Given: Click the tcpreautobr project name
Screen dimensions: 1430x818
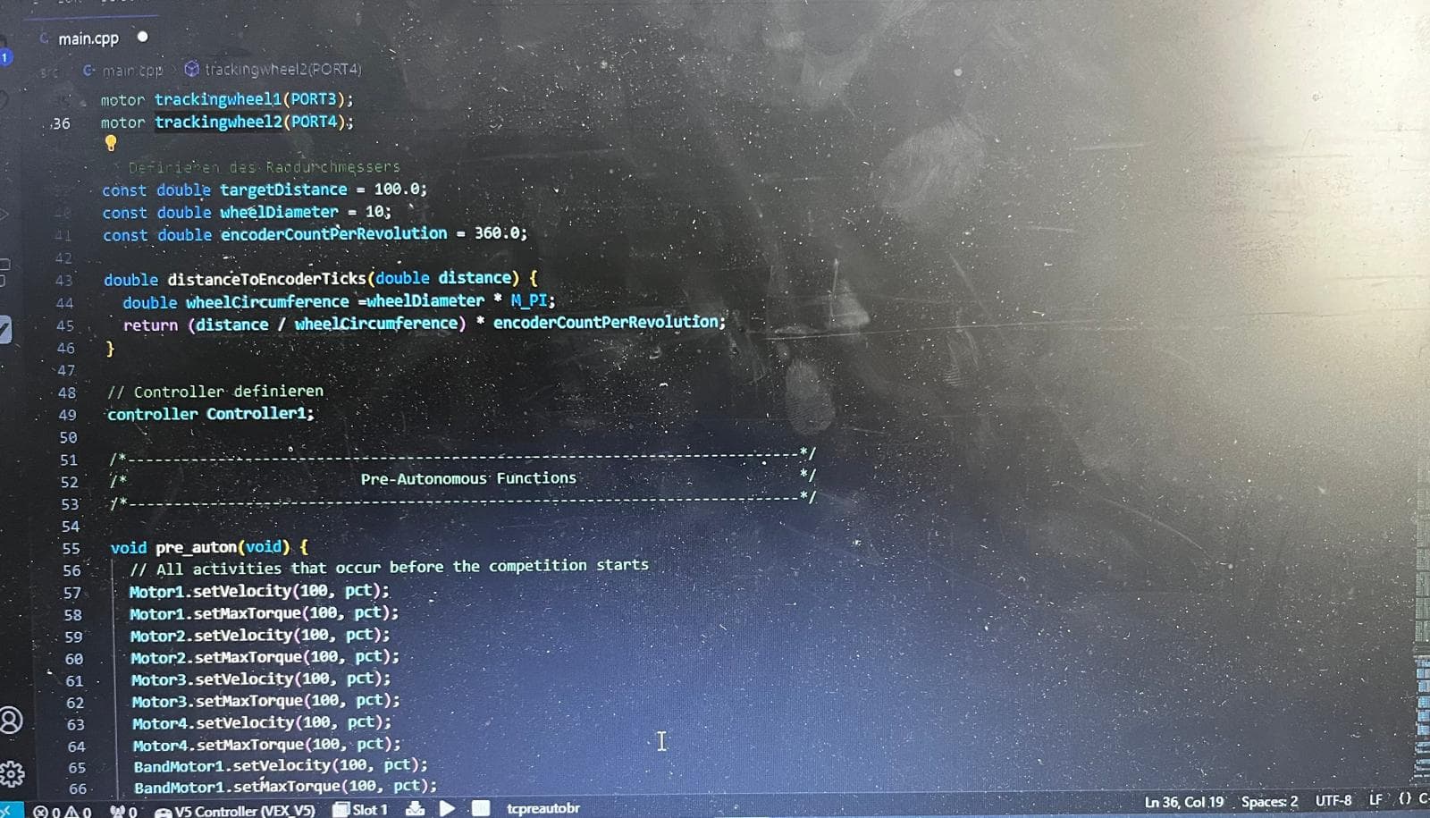Looking at the screenshot, I should point(543,808).
